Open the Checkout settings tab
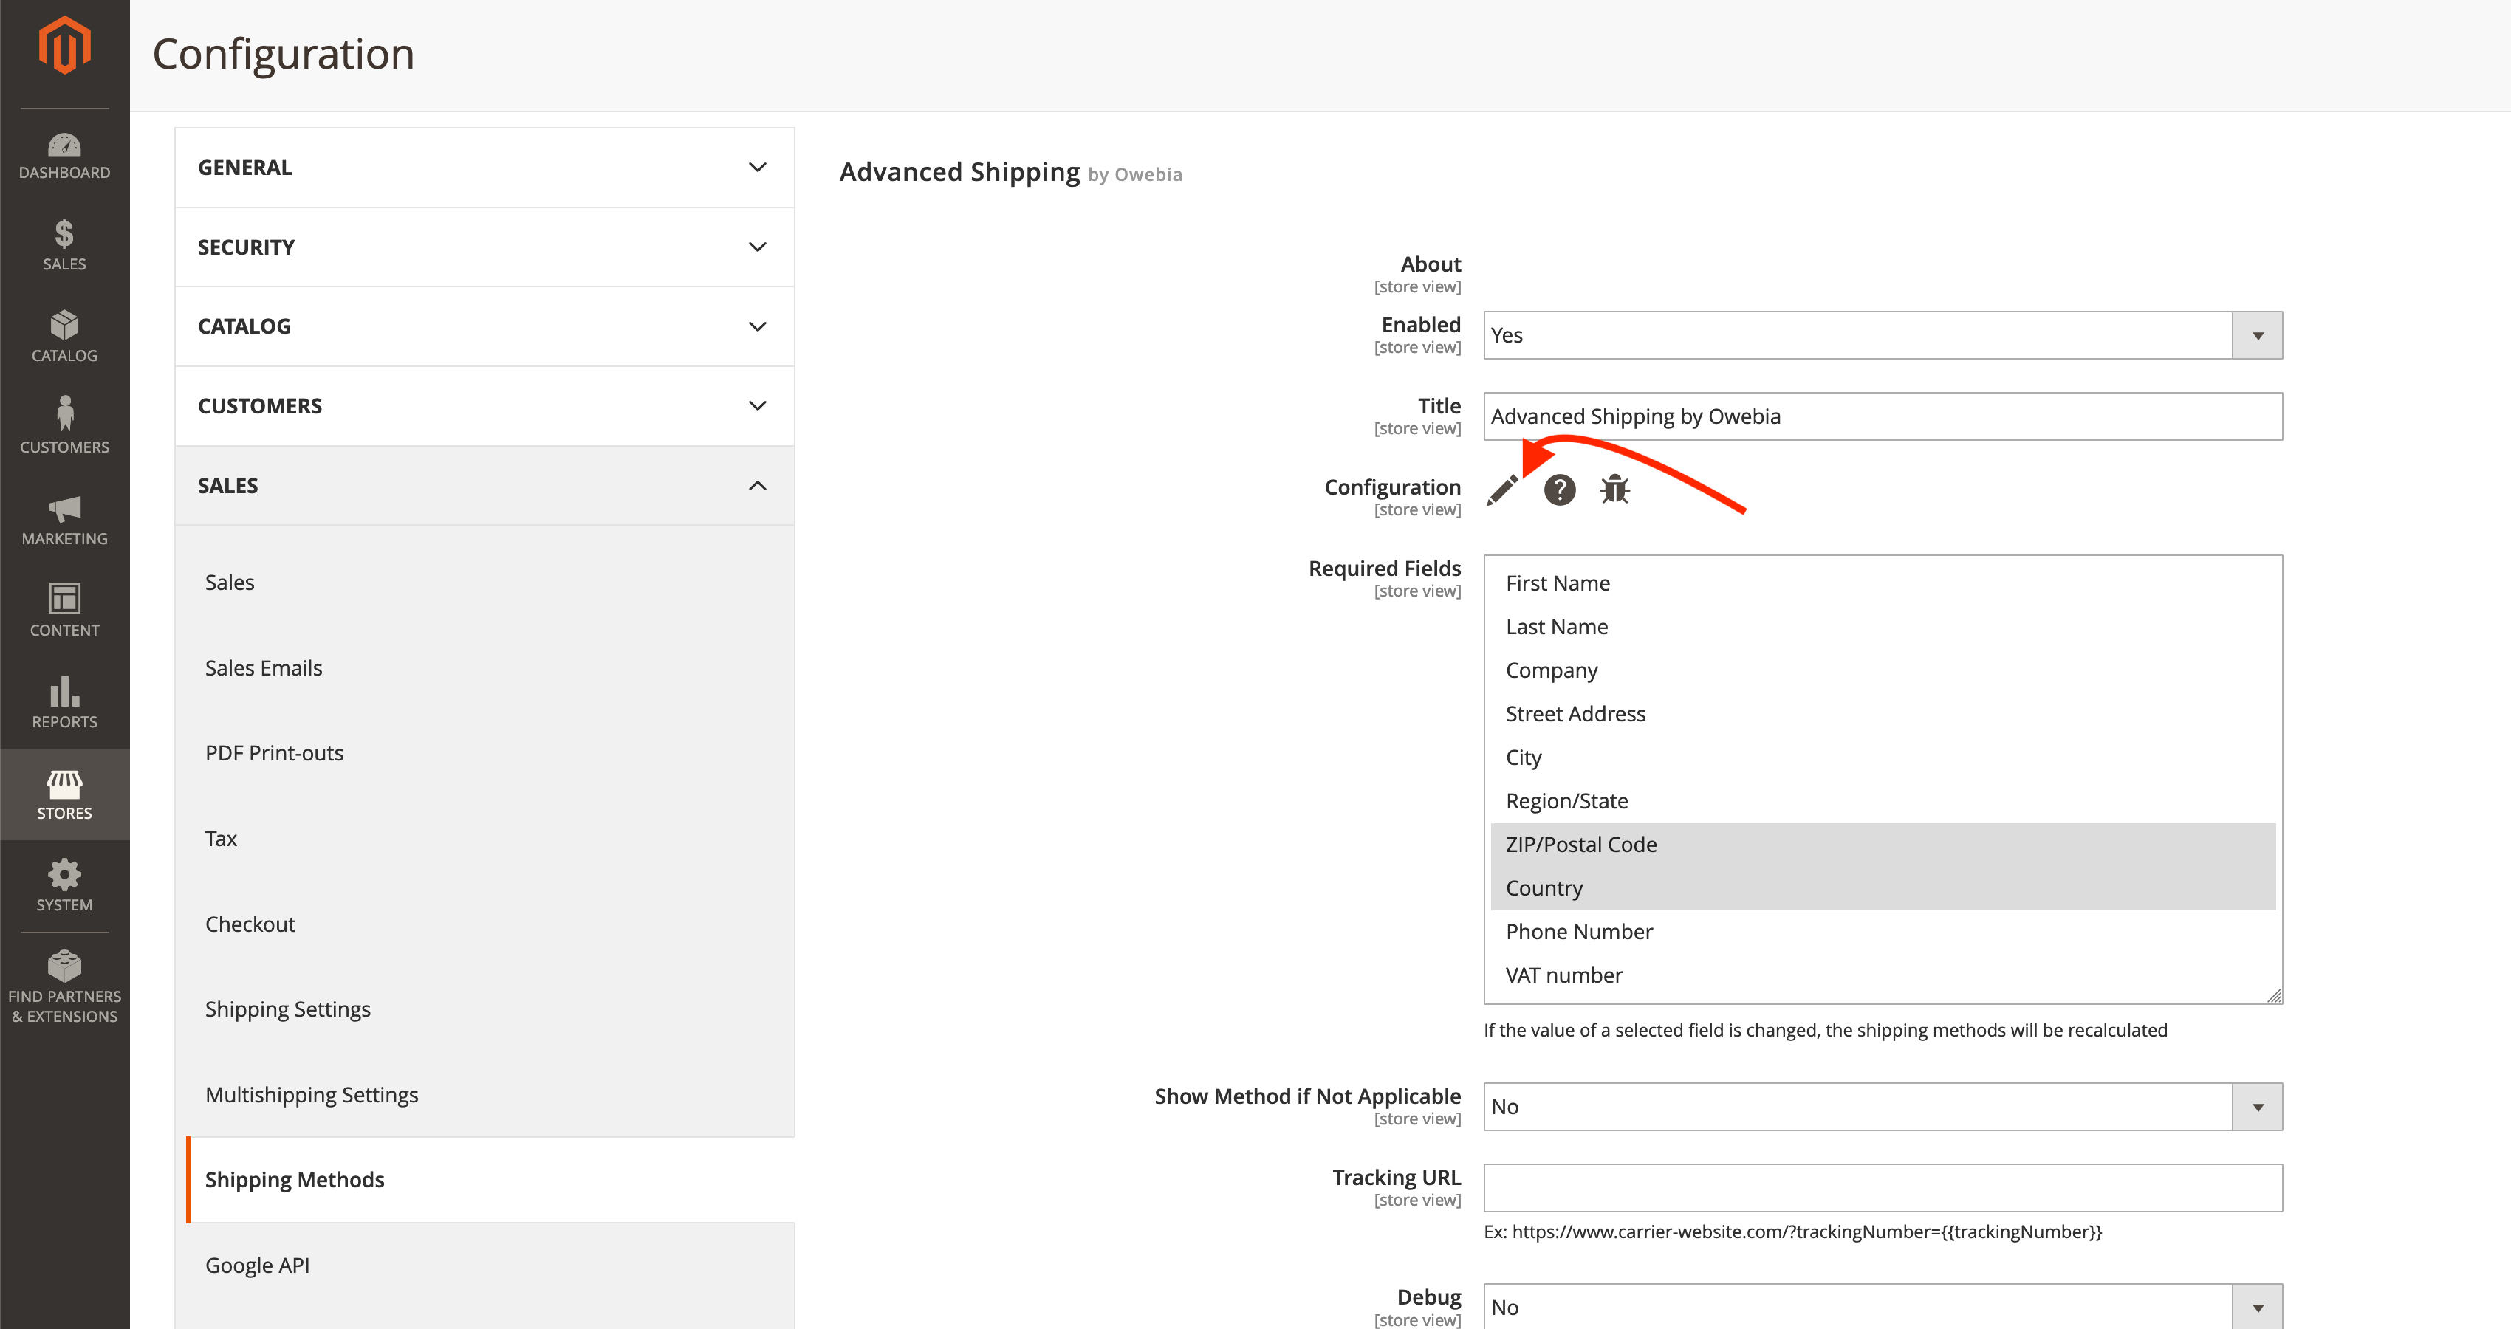This screenshot has width=2511, height=1329. tap(250, 924)
